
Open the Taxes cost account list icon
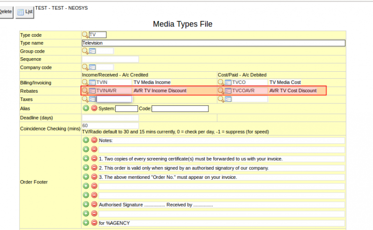(228, 99)
